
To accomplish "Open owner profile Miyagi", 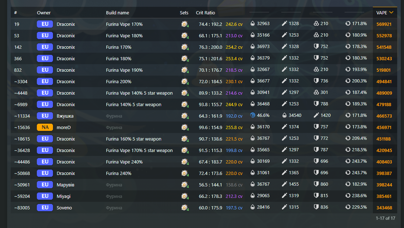I will coord(64,196).
